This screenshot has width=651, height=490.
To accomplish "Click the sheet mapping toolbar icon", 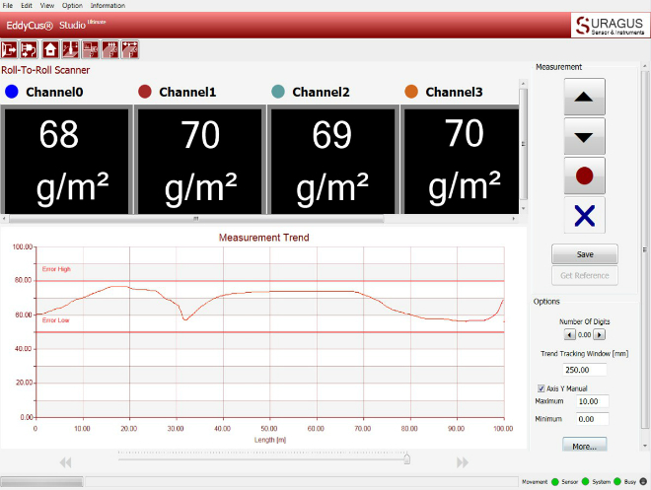I will (x=91, y=49).
